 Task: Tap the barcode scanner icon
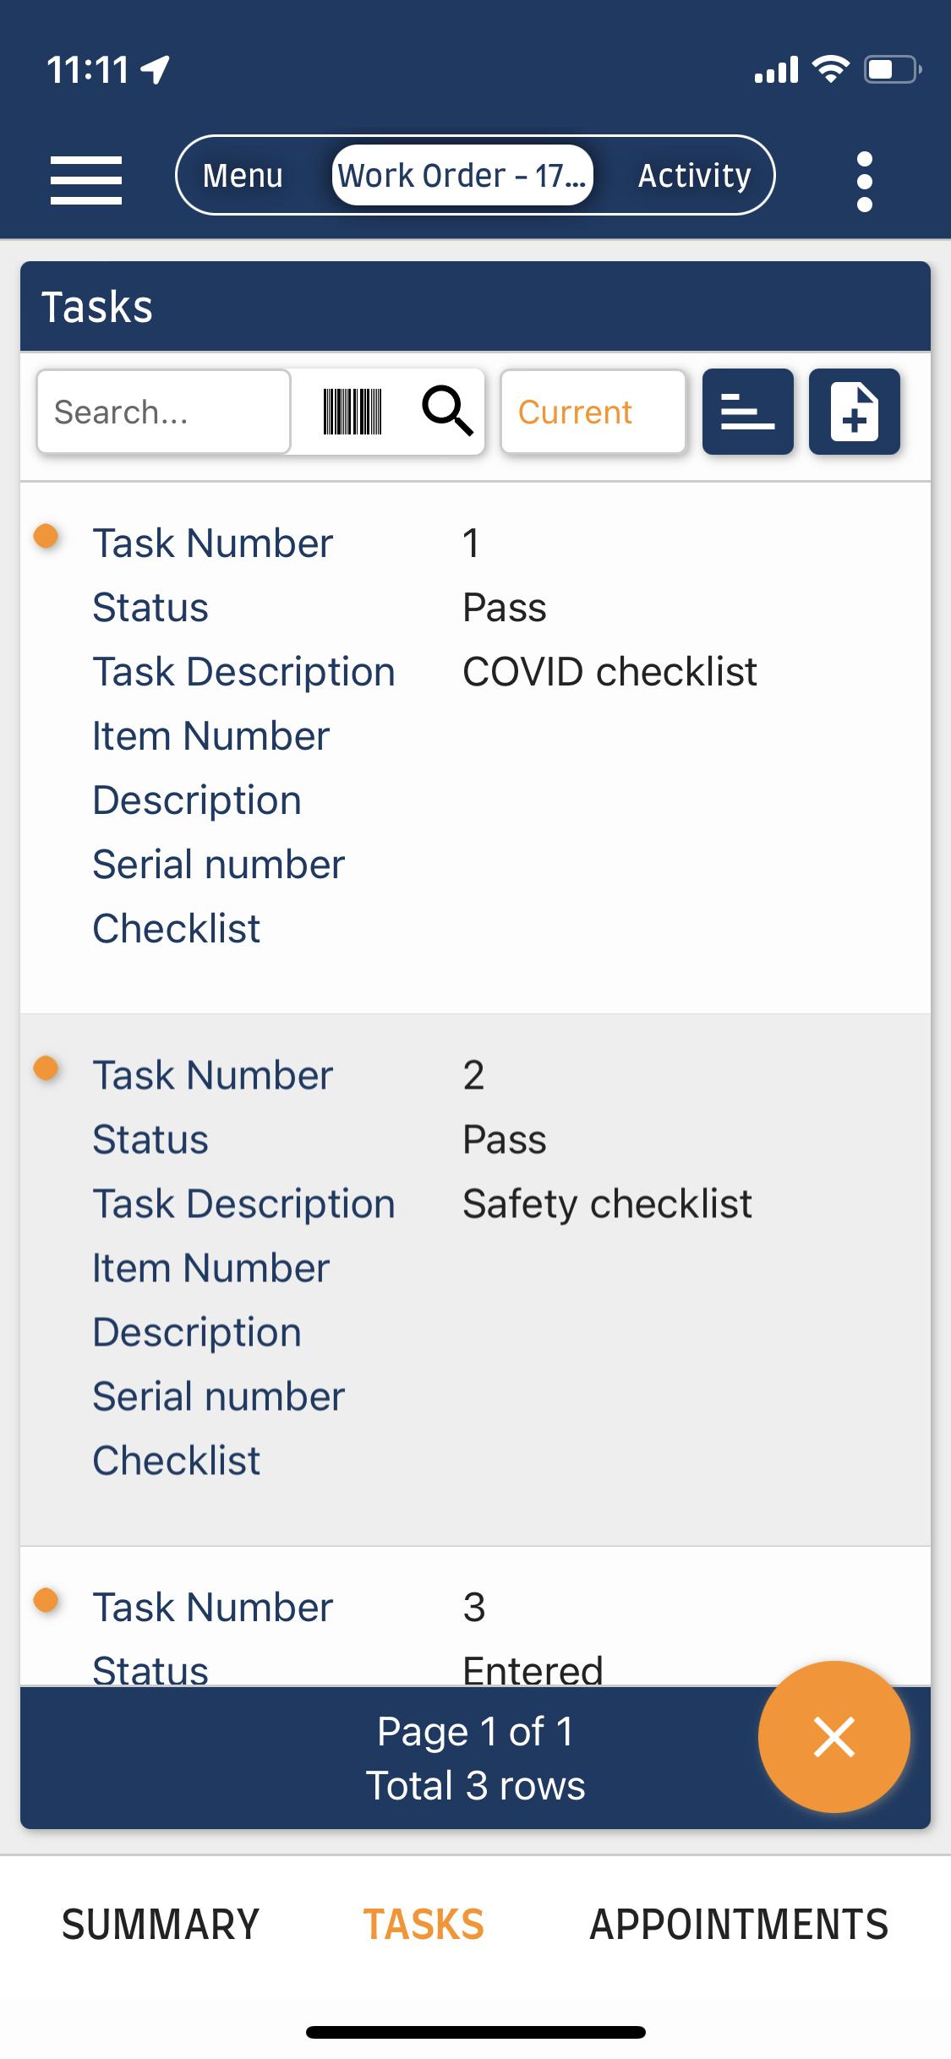pyautogui.click(x=352, y=412)
